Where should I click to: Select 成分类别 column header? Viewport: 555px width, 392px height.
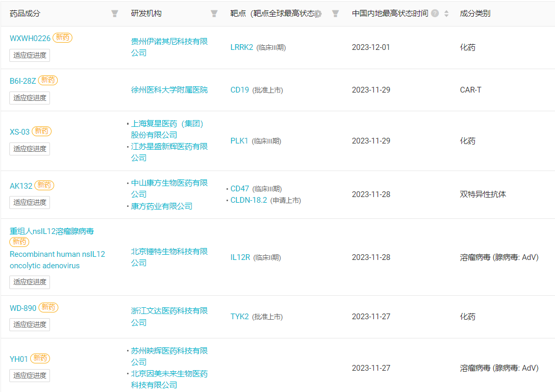(475, 14)
